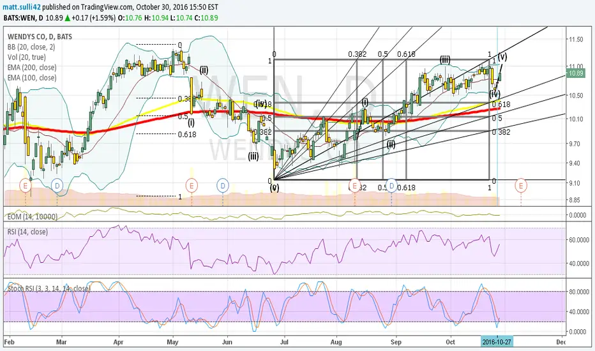This screenshot has width=595, height=351.
Task: Click the Mar label on the time axis
Action: point(61,342)
